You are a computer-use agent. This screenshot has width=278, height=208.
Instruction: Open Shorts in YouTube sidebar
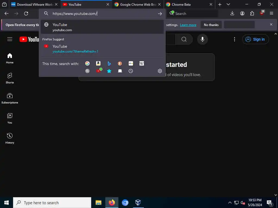10,78
